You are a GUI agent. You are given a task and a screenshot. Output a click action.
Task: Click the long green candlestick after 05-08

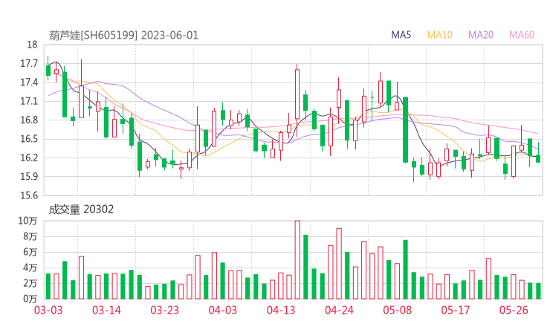click(x=406, y=130)
